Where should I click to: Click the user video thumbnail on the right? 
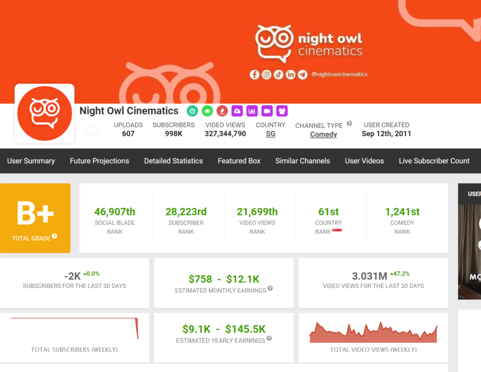click(469, 252)
